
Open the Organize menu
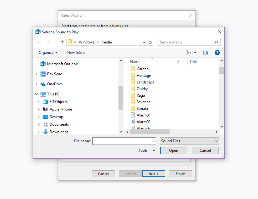pyautogui.click(x=48, y=53)
